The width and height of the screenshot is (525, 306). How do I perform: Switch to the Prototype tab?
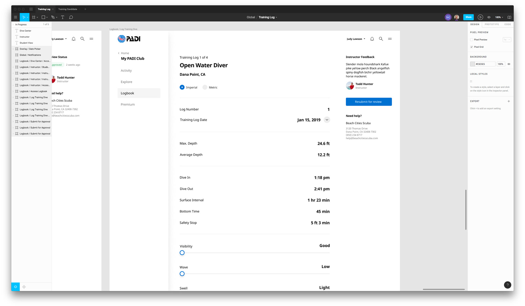[492, 24]
